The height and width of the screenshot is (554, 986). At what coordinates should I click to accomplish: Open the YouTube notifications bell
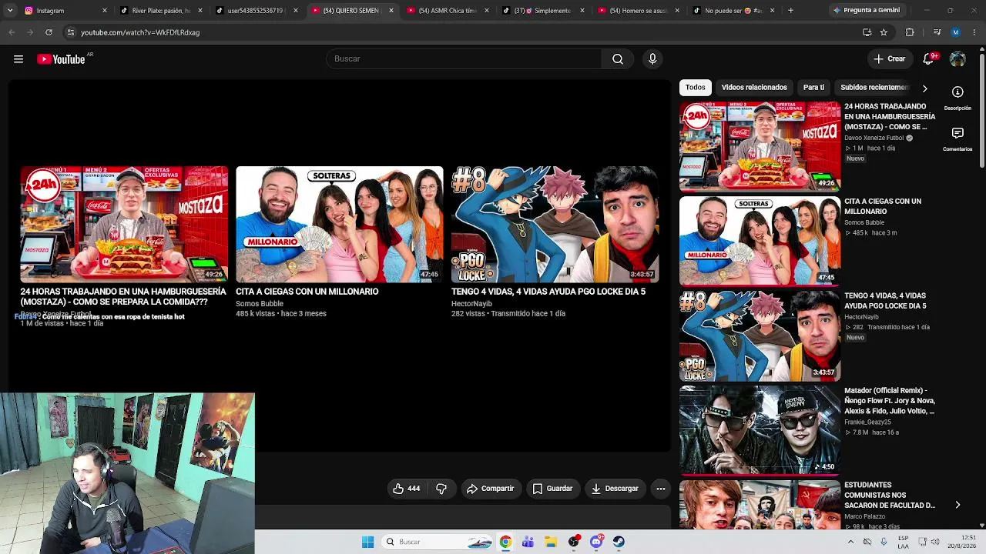(x=929, y=59)
